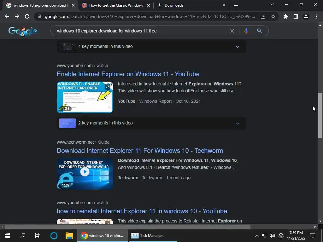323x242 pixels.
Task: Open the notification center icon
Action: (x=313, y=236)
